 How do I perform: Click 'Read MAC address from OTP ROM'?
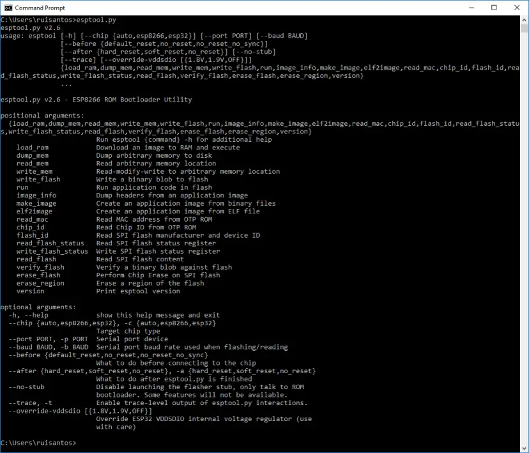[154, 219]
